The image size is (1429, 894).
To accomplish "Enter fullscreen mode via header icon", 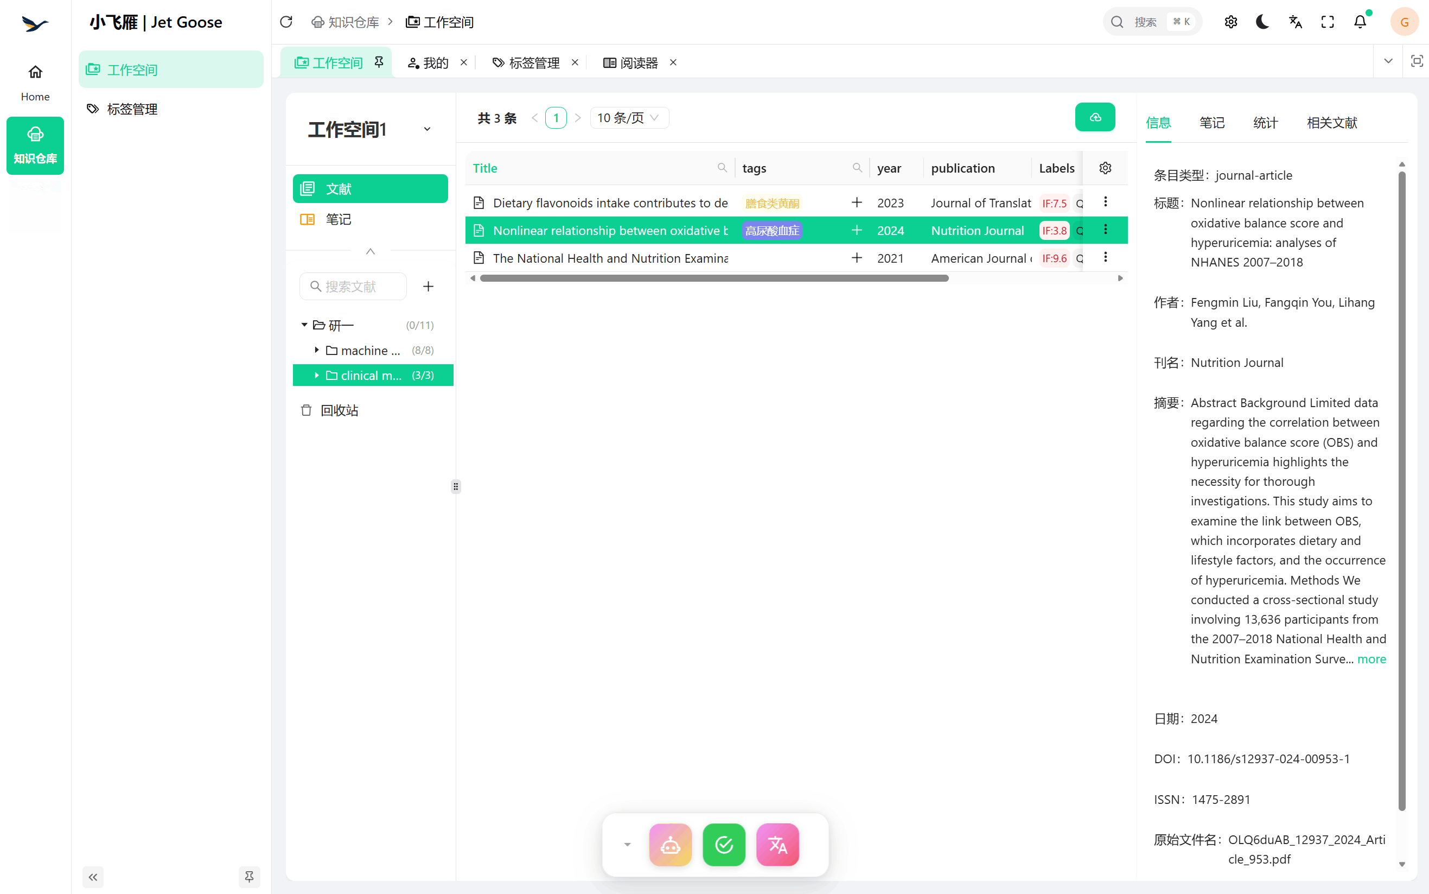I will point(1328,22).
